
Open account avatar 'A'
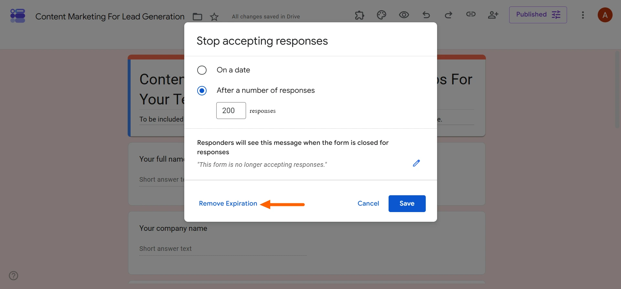(x=605, y=15)
